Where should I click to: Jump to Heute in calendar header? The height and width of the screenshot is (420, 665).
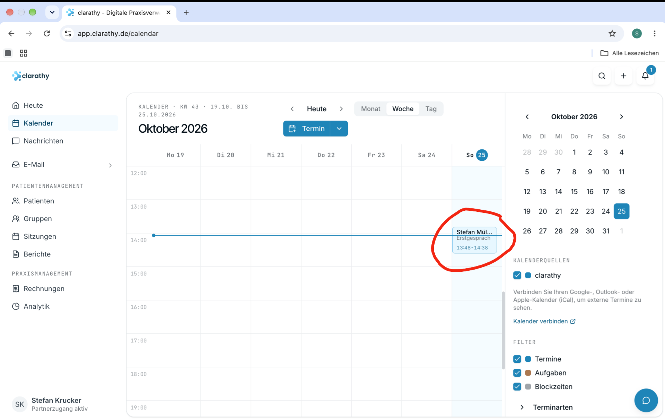coord(316,109)
